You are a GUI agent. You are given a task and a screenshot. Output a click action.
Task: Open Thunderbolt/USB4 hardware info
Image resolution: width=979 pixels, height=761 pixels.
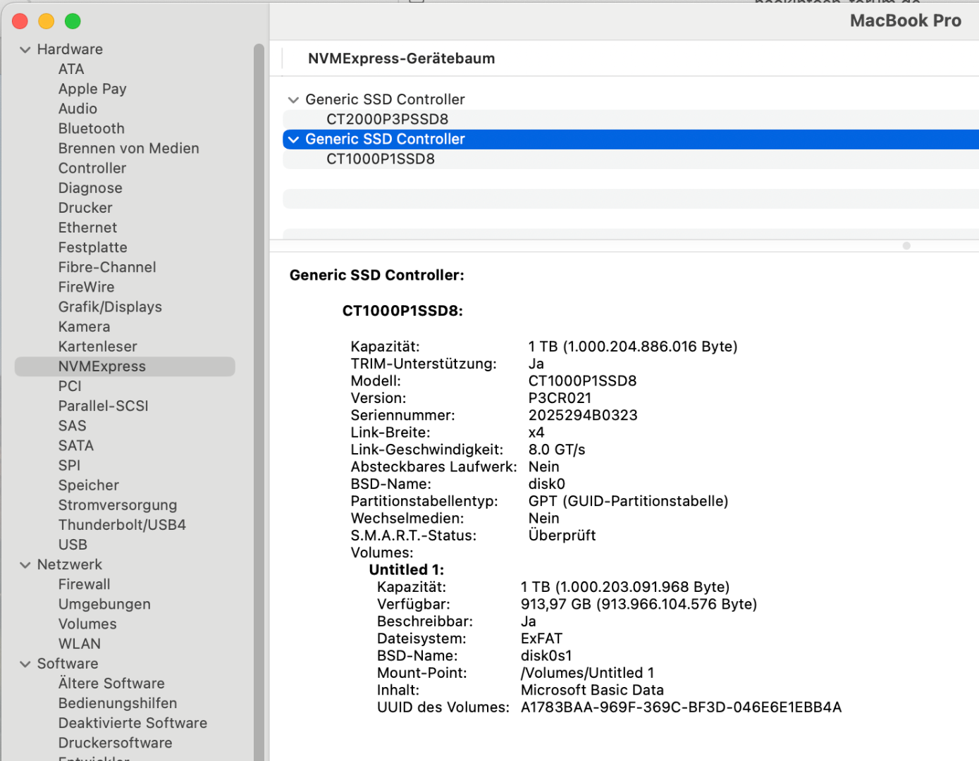(122, 525)
